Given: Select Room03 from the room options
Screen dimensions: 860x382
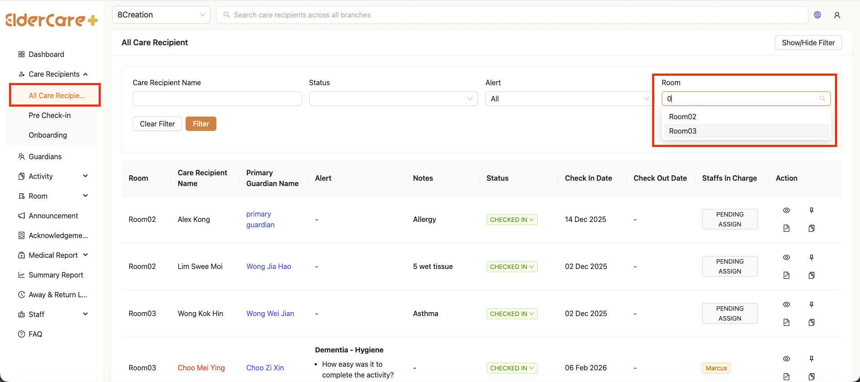Looking at the screenshot, I should click(x=683, y=131).
